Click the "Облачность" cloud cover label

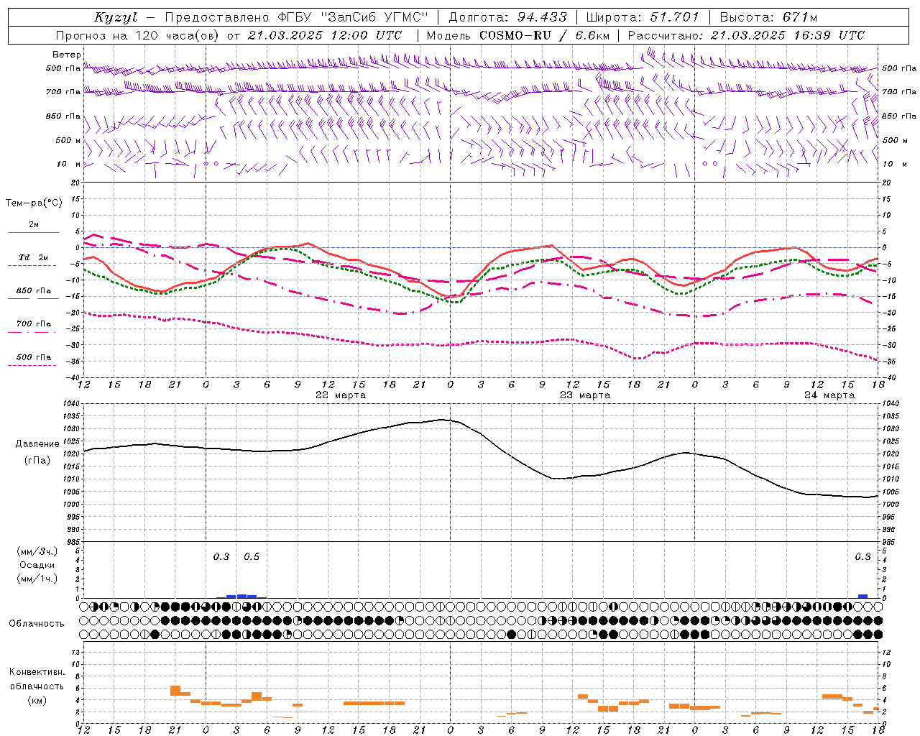(37, 623)
